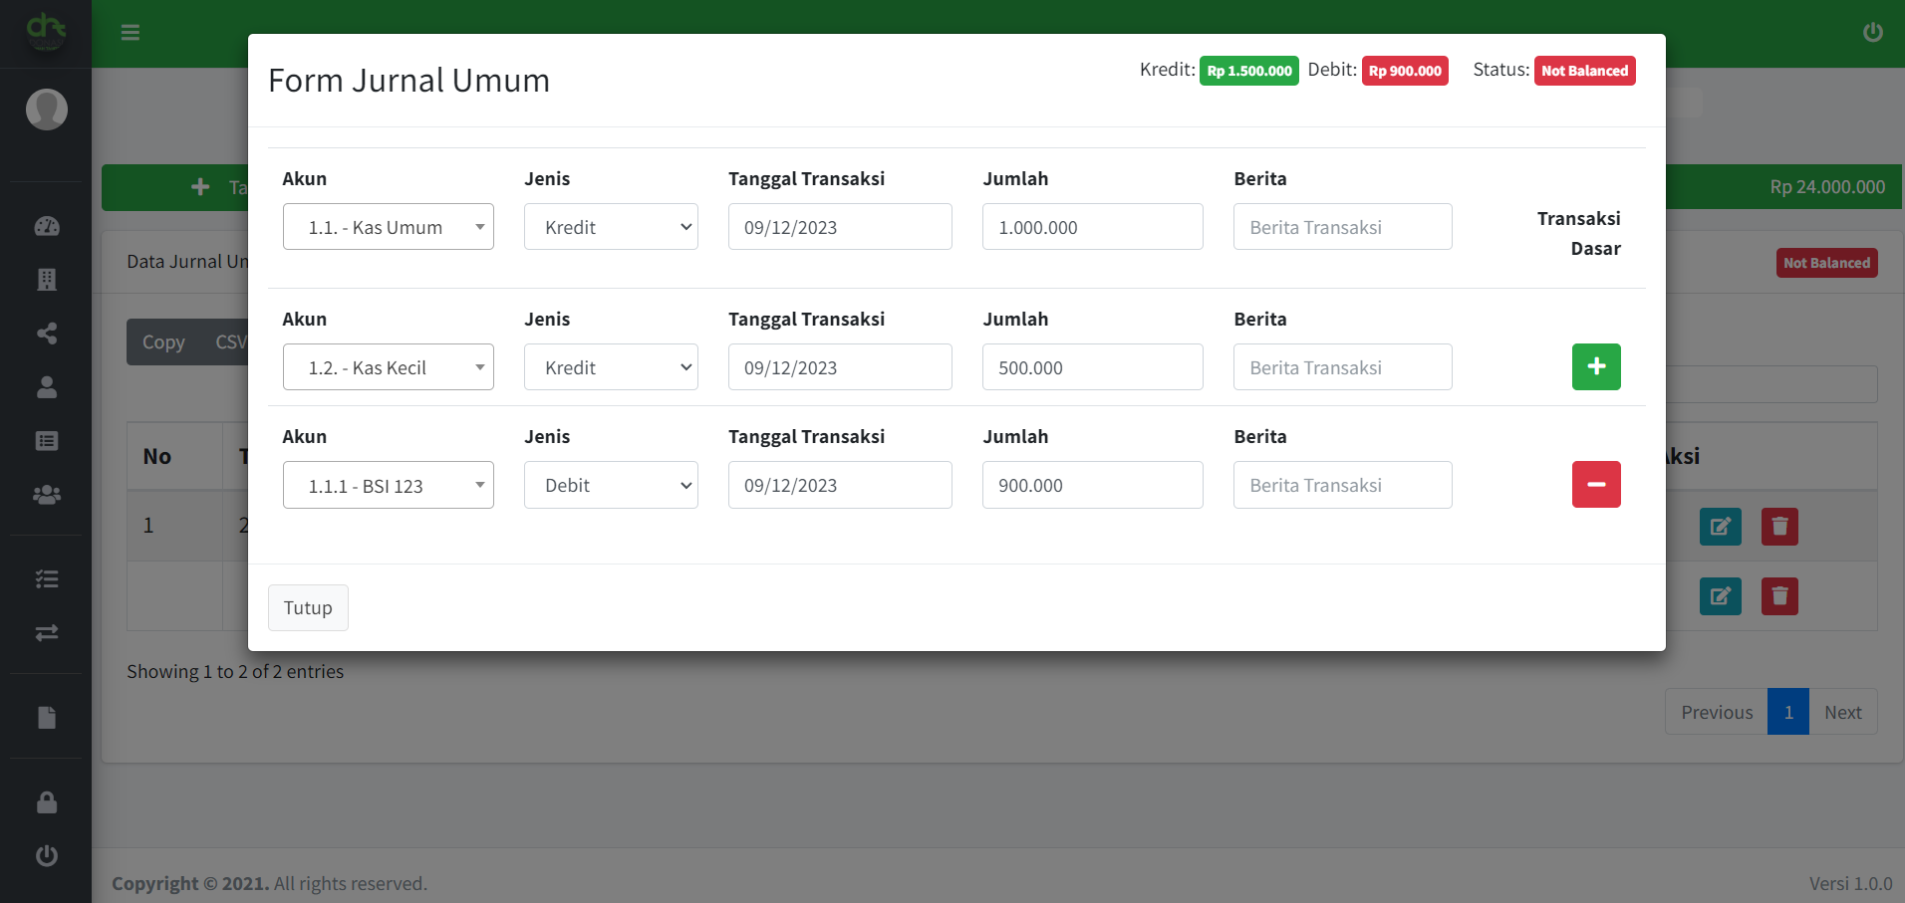The width and height of the screenshot is (1905, 903).
Task: Click the exchange arrows icon in sidebar
Action: point(47,633)
